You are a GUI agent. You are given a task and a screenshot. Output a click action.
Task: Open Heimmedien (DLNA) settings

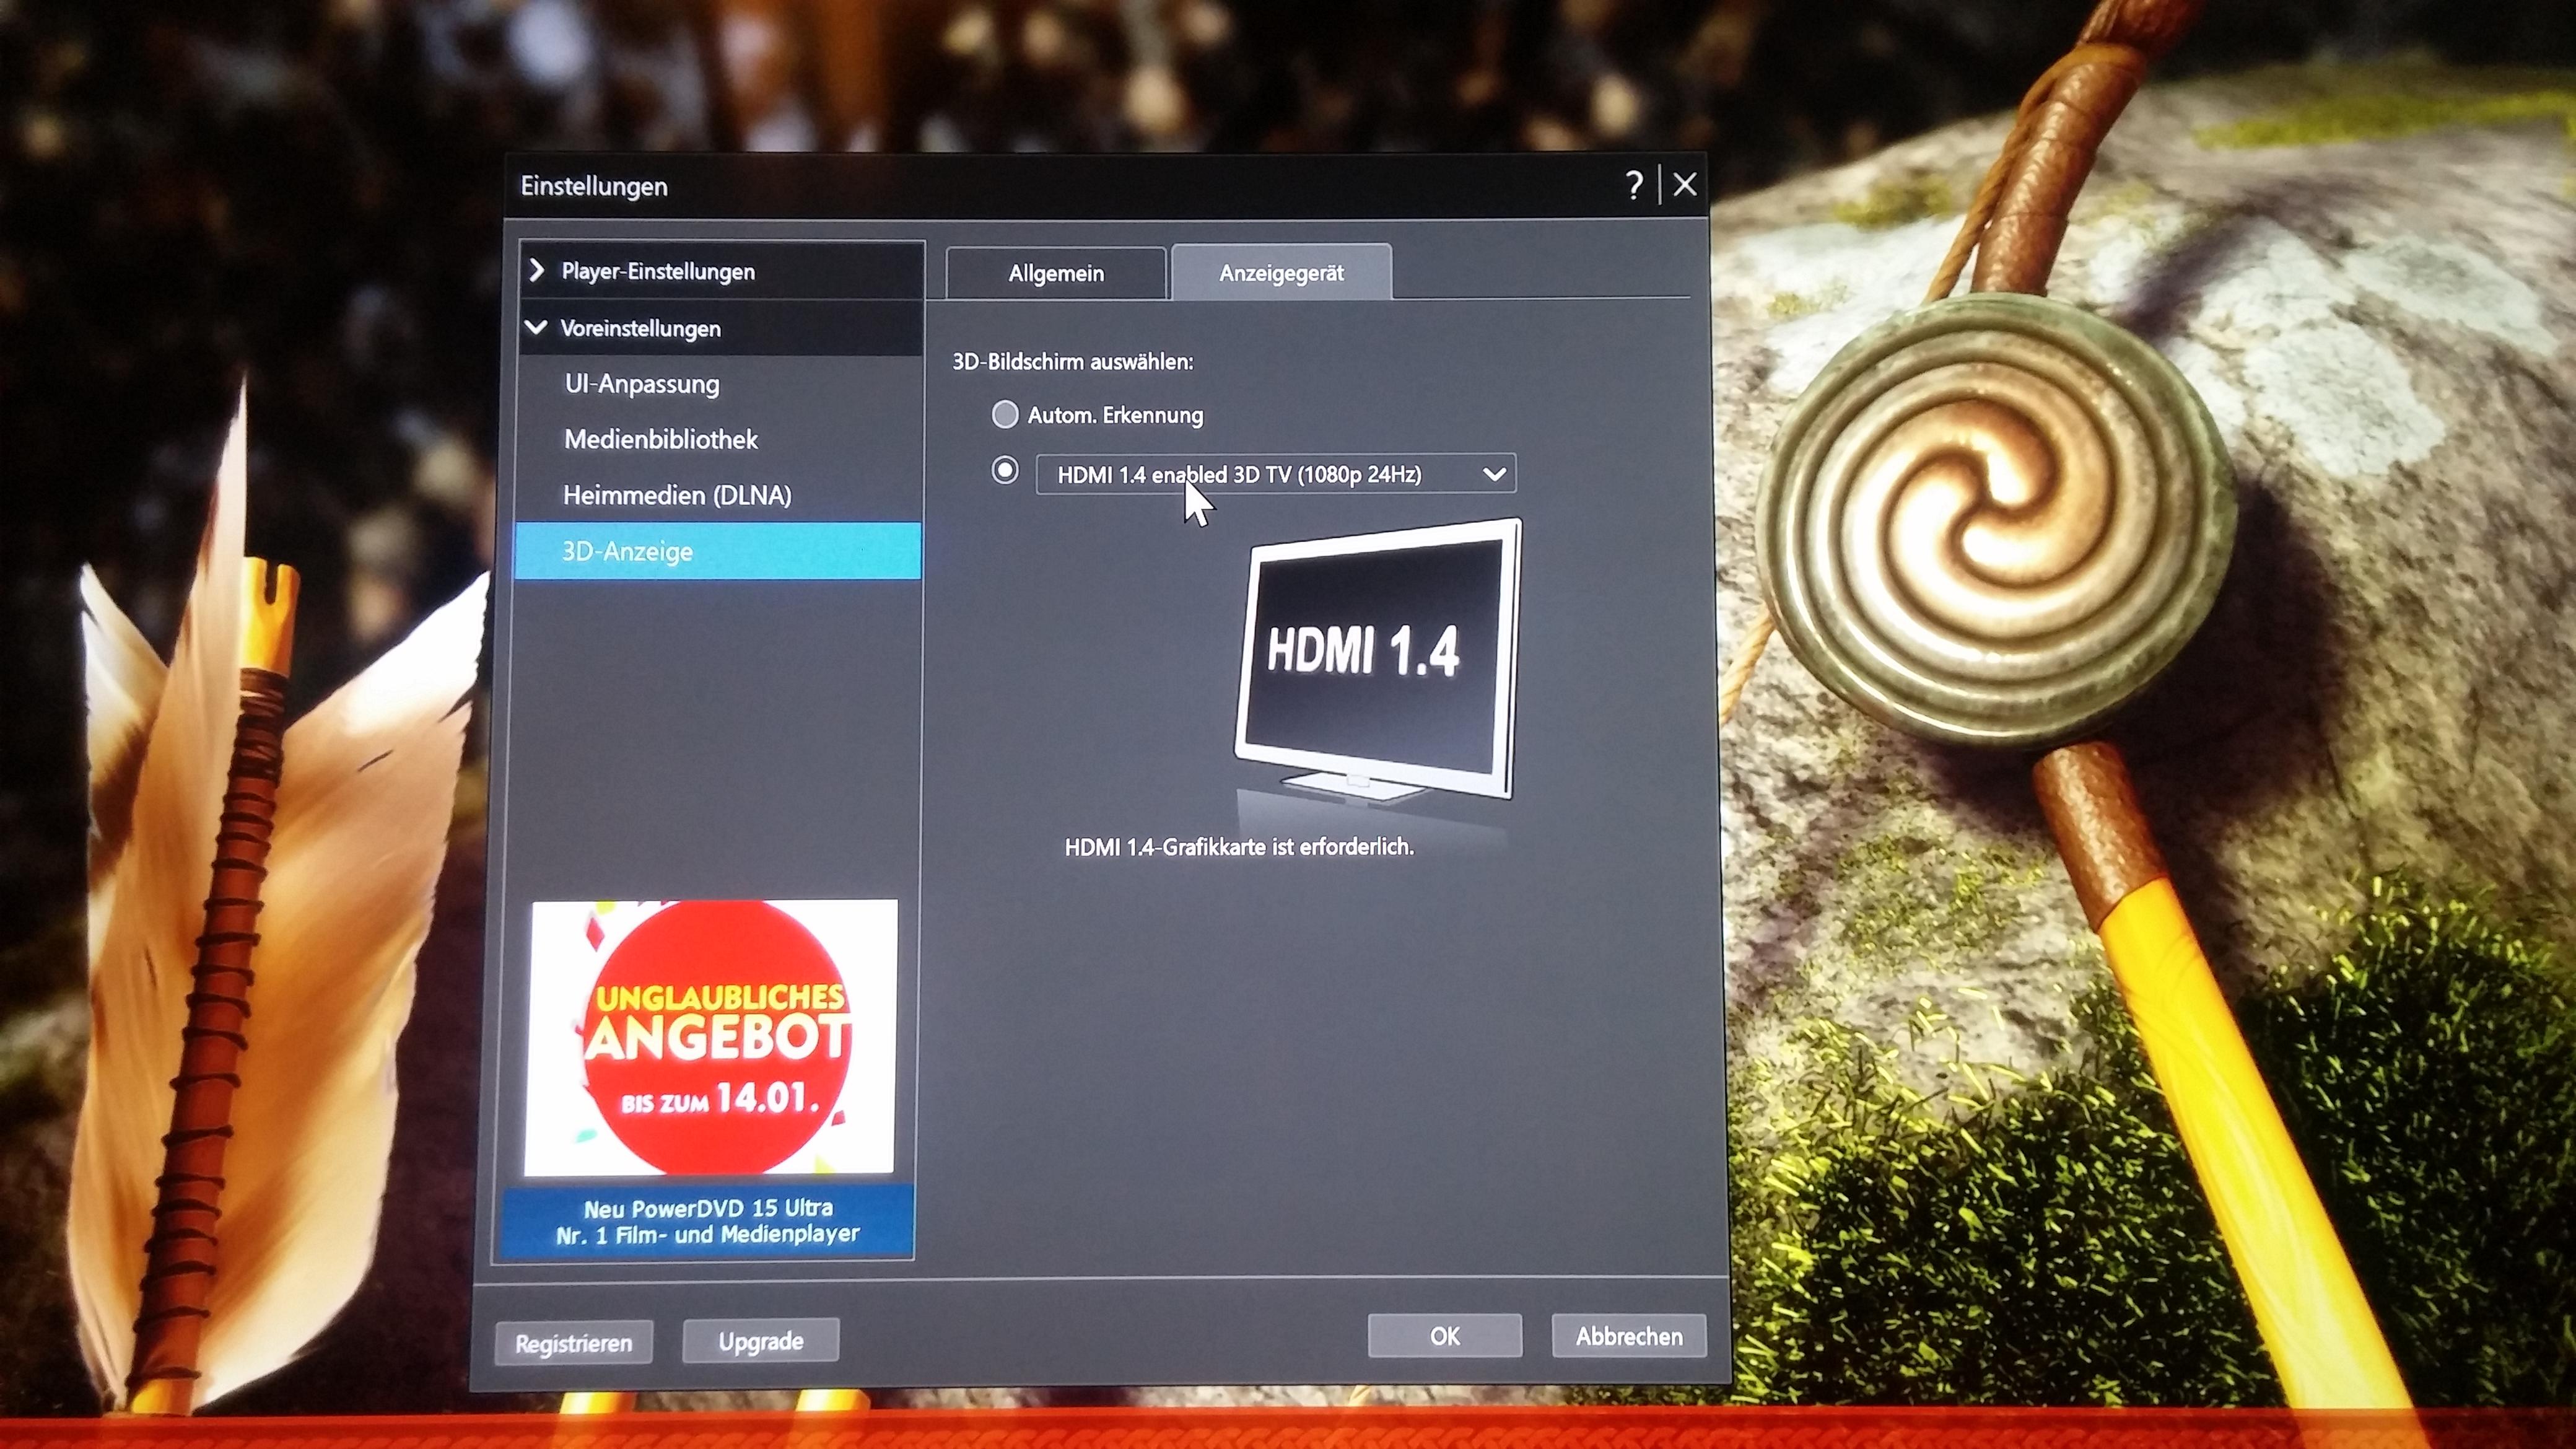677,495
